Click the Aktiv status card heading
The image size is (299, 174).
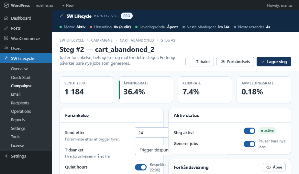(186, 115)
